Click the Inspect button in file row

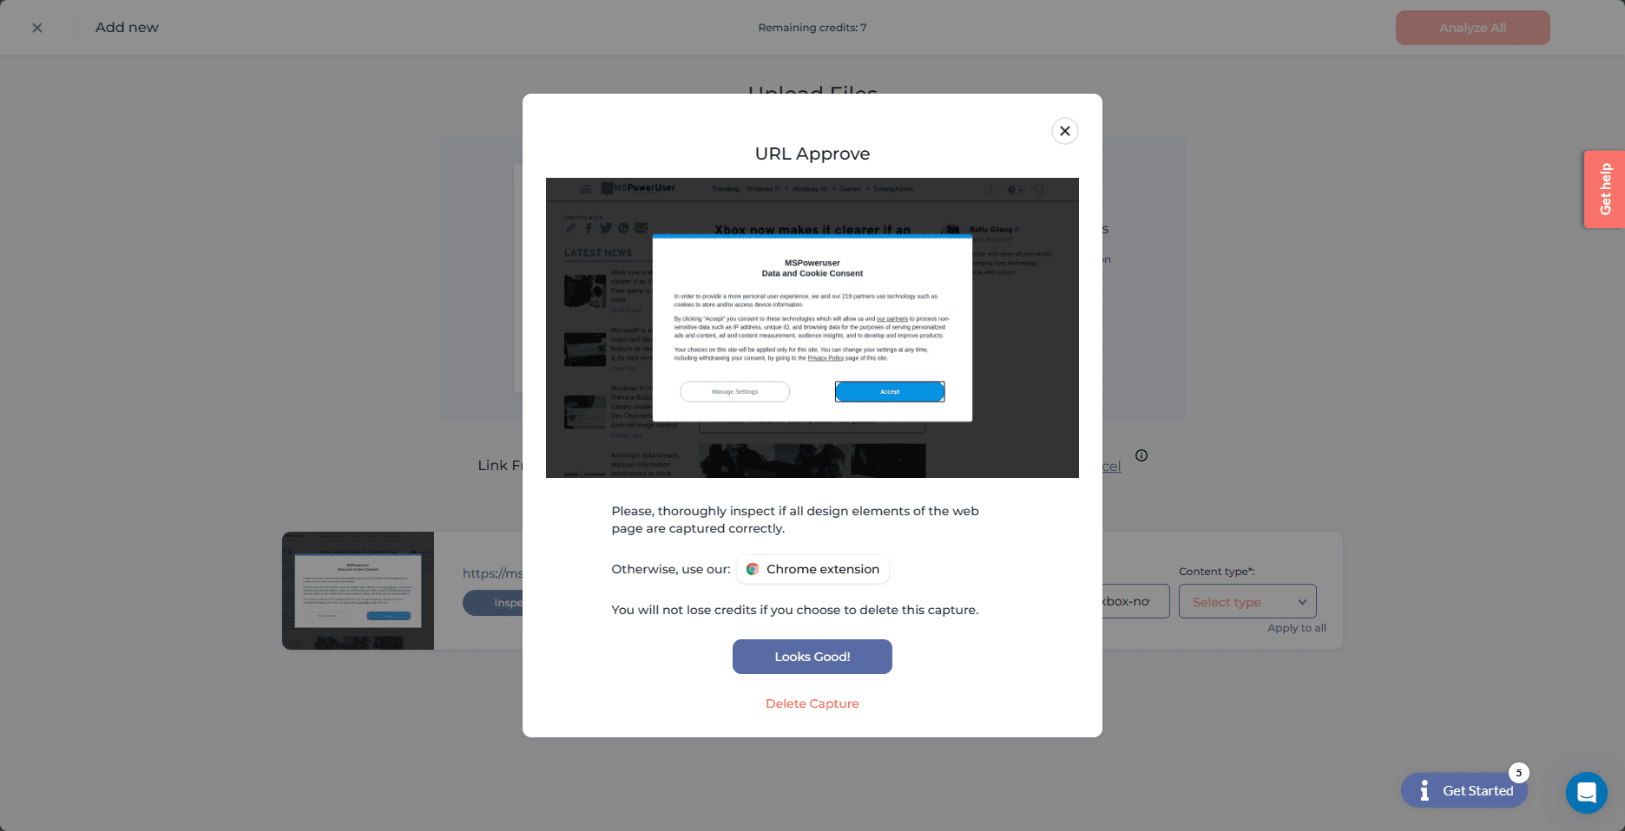[x=493, y=603]
